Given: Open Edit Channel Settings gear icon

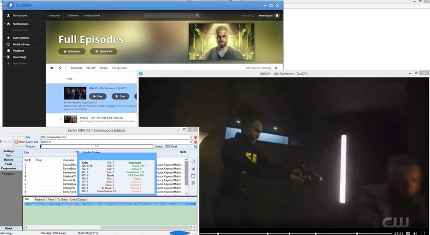Looking at the screenshot, I should pyautogui.click(x=276, y=68).
